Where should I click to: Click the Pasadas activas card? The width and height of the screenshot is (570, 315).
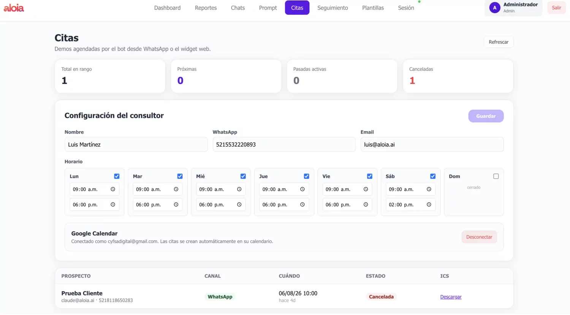(342, 76)
